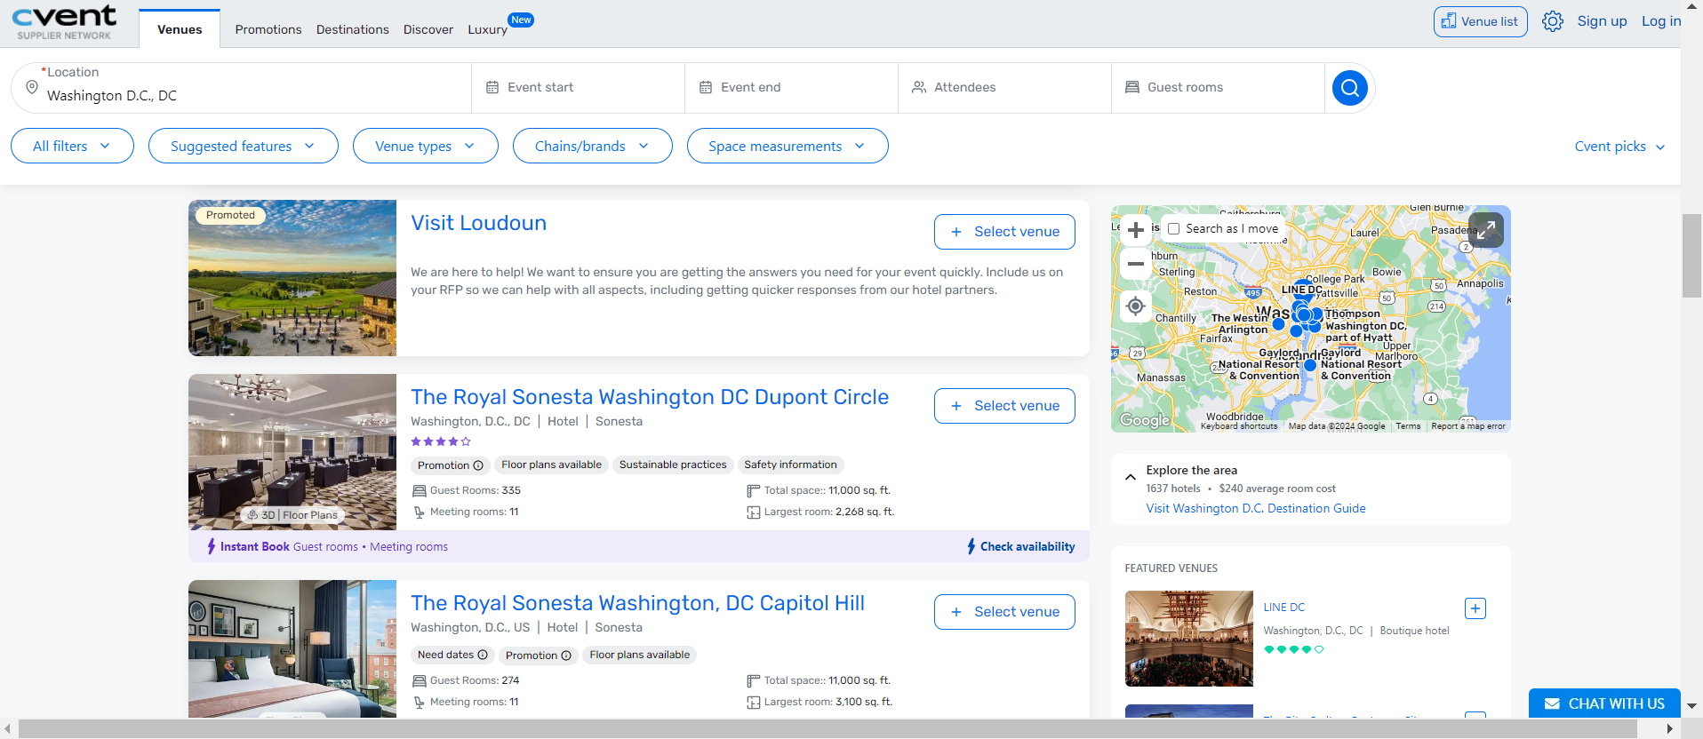The height and width of the screenshot is (739, 1703).
Task: Click the CHAT WITH US button
Action: 1604,703
